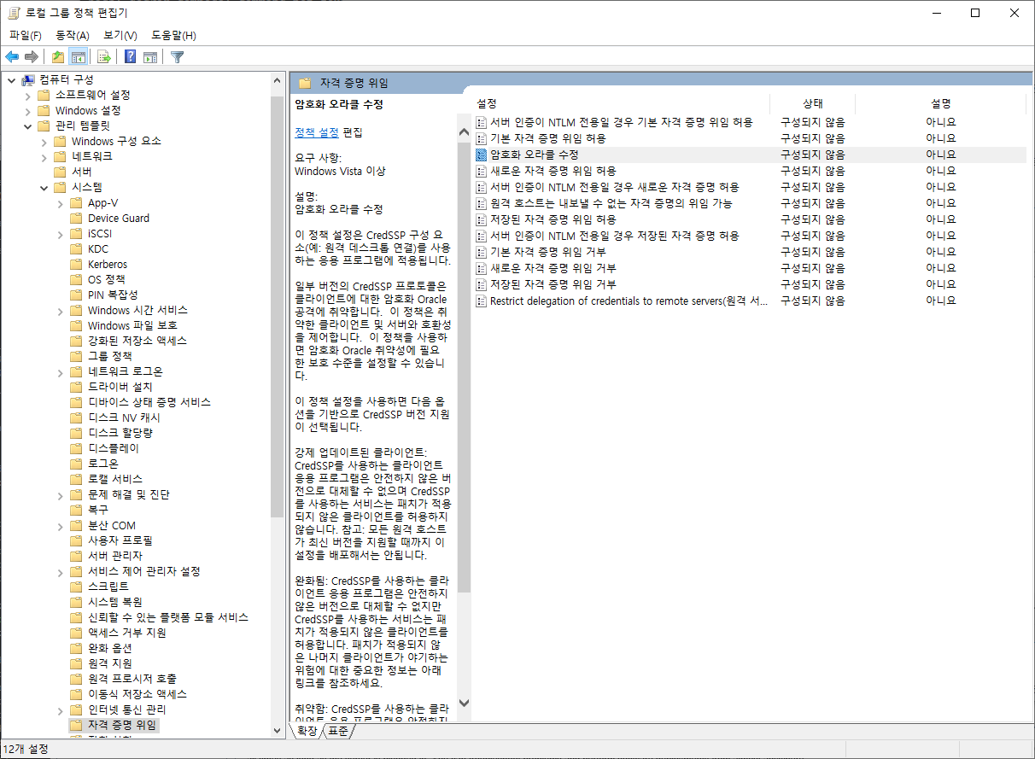
Task: Click the folder icon next to Device Guard
Action: click(x=76, y=218)
